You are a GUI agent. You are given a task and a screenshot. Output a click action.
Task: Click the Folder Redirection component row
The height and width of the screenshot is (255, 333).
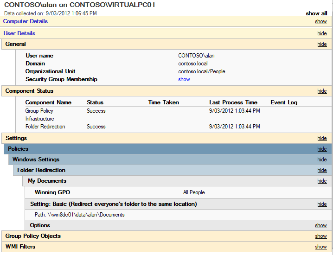pyautogui.click(x=45, y=127)
